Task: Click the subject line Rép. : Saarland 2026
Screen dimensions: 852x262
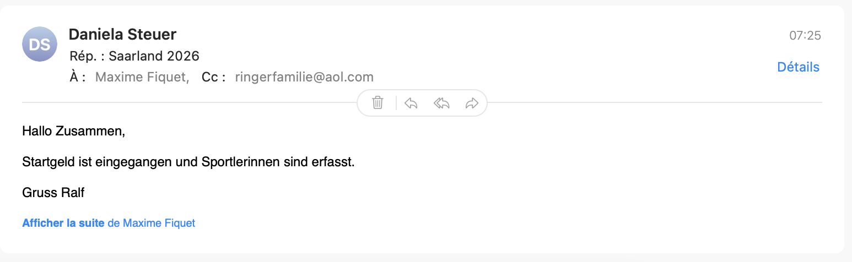Action: (134, 56)
